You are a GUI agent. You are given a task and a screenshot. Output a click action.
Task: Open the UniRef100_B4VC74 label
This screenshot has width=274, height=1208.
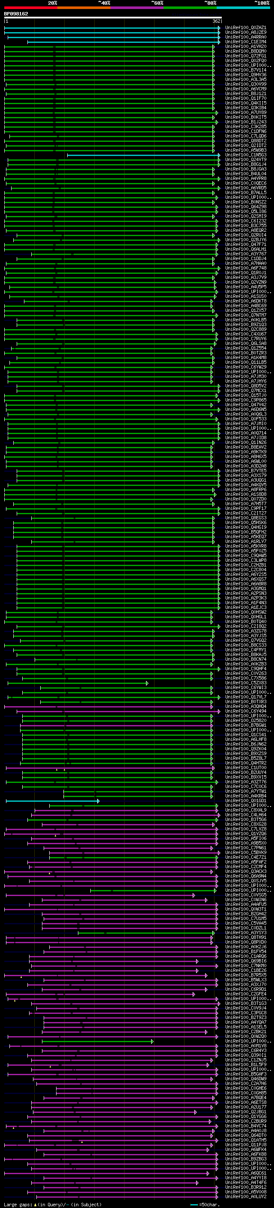245,1125
